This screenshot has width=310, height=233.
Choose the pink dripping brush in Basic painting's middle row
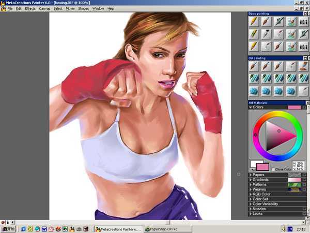[x=278, y=34]
